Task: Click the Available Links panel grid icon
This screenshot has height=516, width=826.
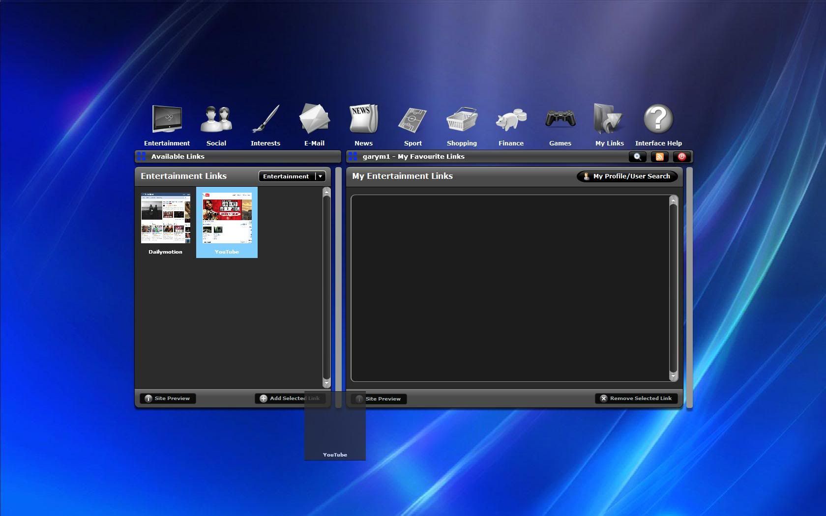Action: [x=142, y=156]
